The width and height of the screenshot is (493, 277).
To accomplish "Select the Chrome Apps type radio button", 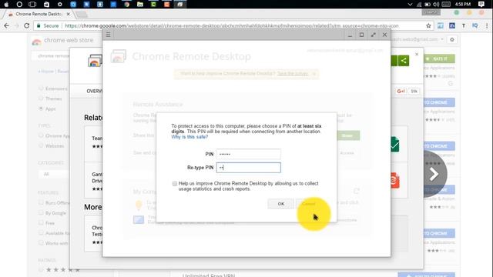I will [x=41, y=135].
